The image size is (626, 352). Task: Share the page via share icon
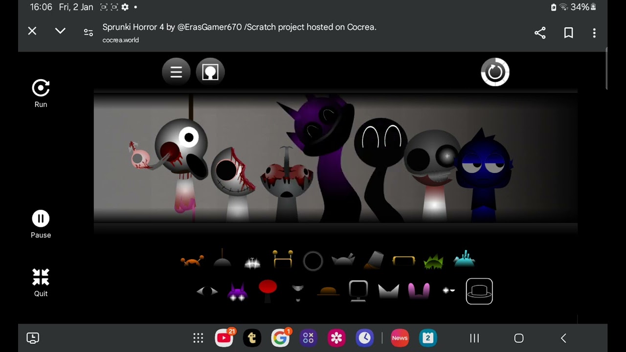540,33
